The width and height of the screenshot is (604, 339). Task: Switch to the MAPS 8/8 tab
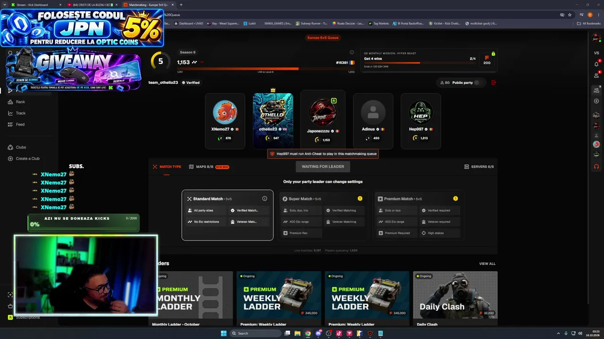209,167
